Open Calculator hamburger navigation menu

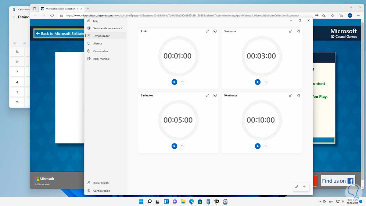13,17
